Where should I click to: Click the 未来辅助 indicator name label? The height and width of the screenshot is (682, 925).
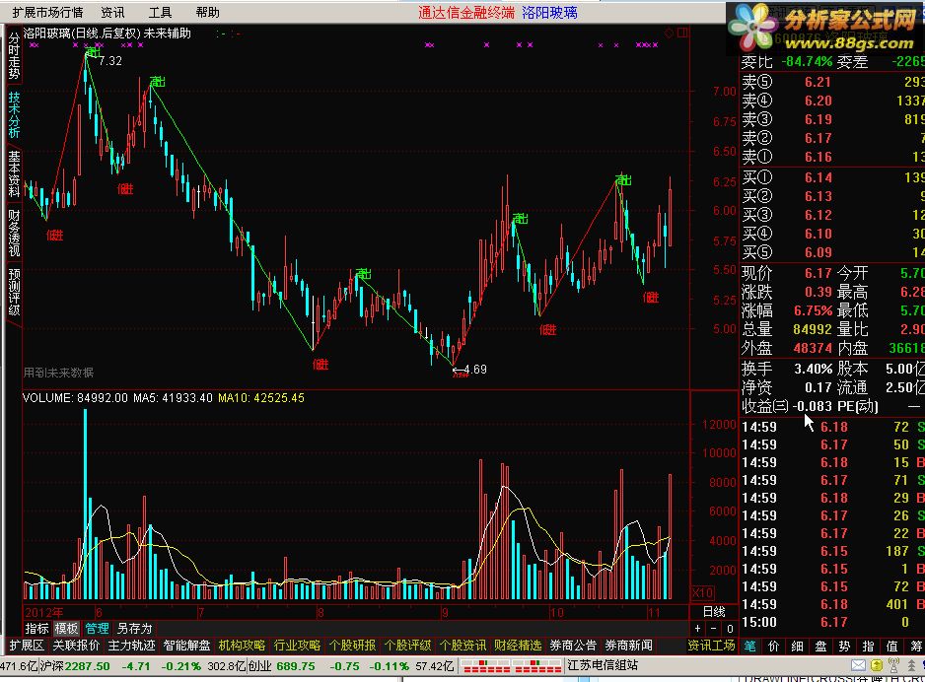tap(168, 34)
